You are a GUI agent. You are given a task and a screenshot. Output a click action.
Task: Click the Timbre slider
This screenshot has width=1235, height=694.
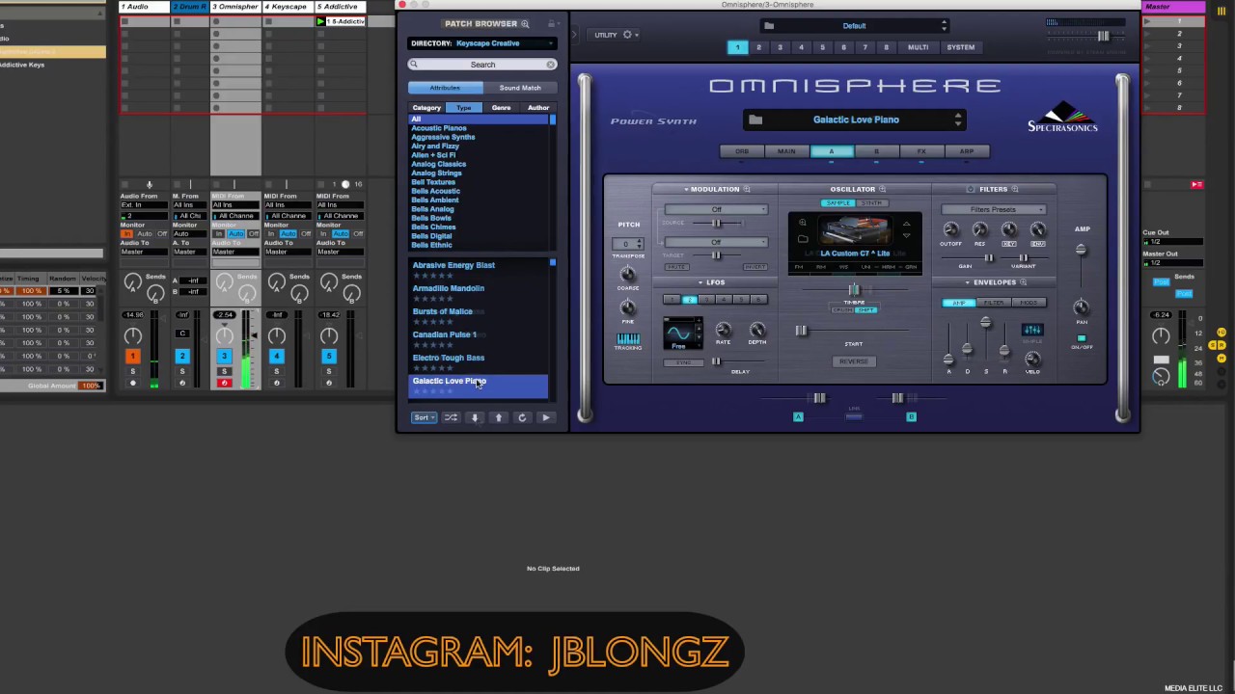pyautogui.click(x=854, y=289)
